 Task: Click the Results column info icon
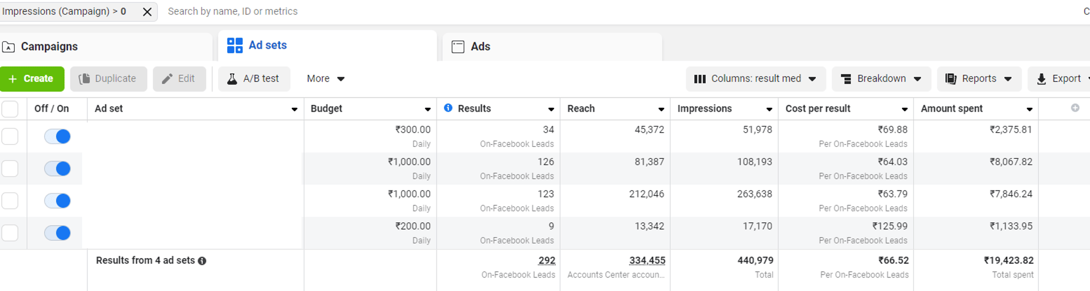click(x=448, y=108)
